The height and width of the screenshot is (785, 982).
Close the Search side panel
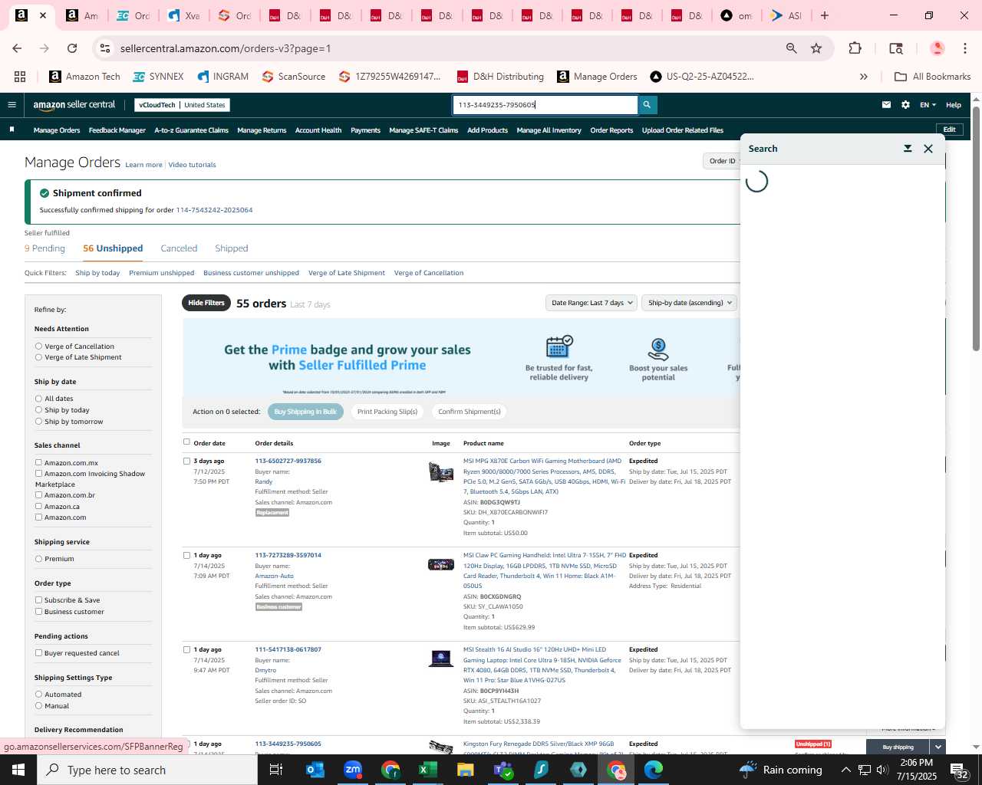[x=928, y=149]
